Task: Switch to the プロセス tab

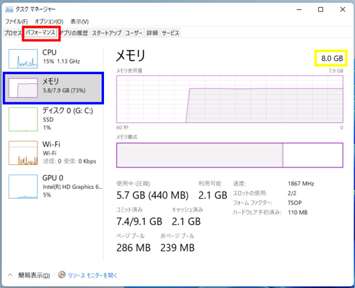Action: point(12,33)
